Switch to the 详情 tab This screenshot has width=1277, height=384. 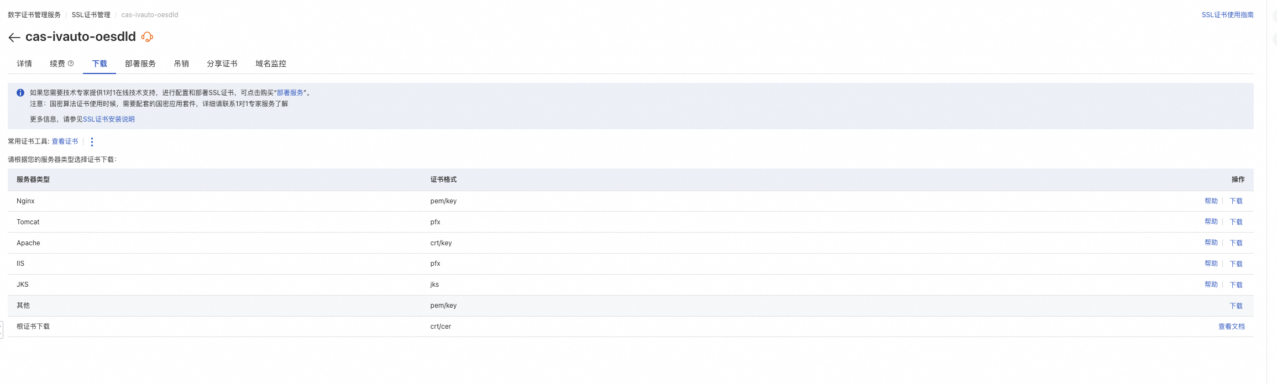click(24, 64)
